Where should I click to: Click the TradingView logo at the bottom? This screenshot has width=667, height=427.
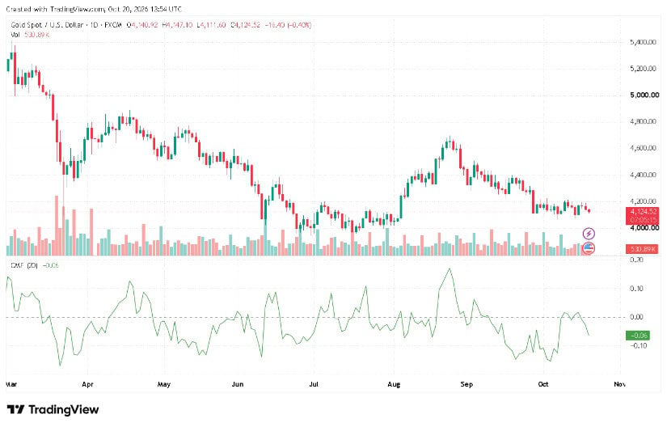click(53, 409)
